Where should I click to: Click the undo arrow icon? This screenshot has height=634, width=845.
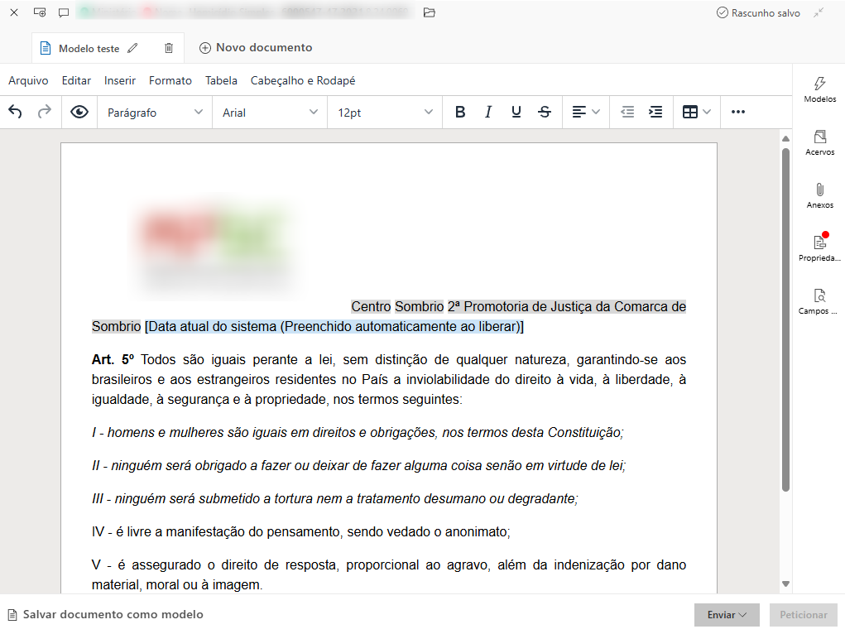pos(15,112)
